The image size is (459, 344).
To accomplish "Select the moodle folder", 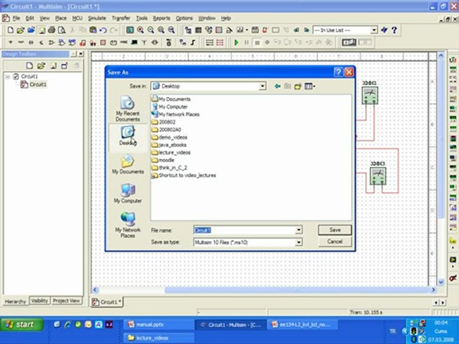I will (x=163, y=160).
